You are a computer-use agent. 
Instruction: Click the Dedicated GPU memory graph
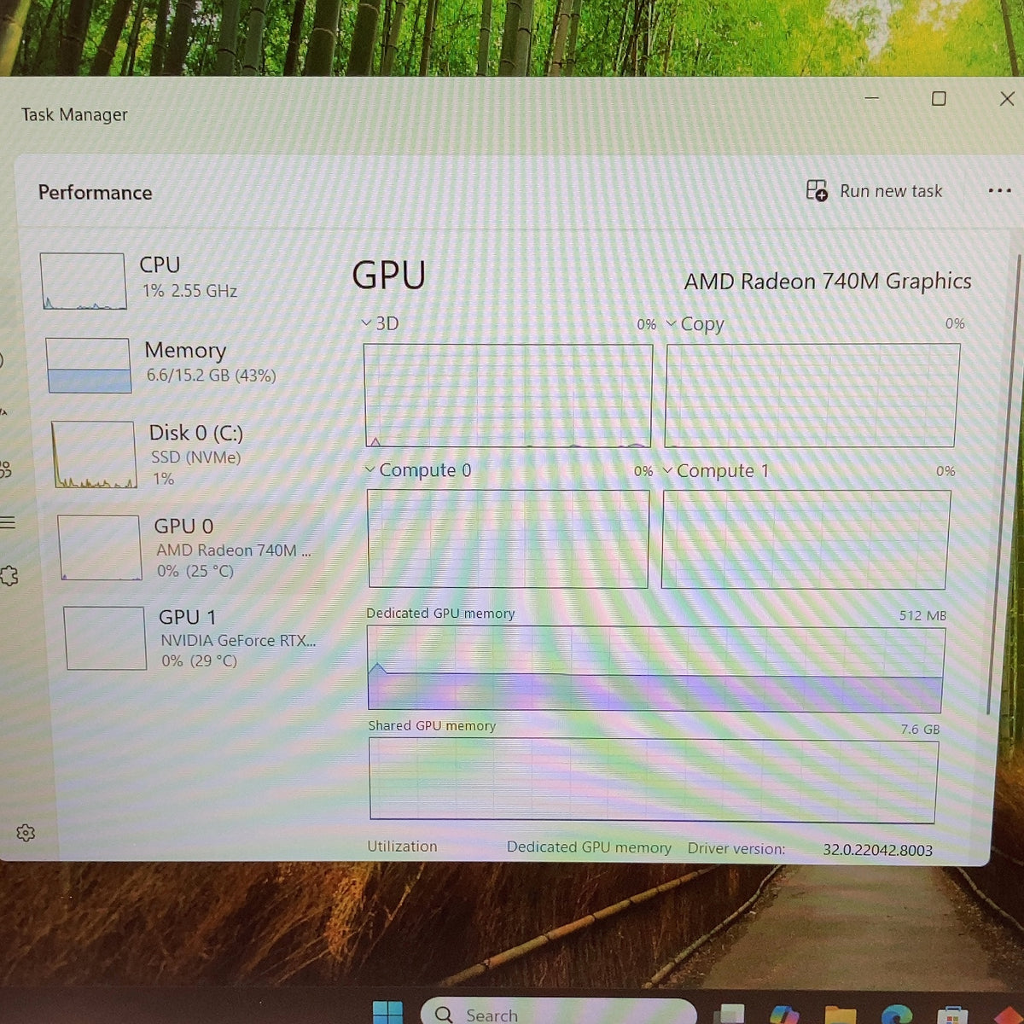pos(655,669)
